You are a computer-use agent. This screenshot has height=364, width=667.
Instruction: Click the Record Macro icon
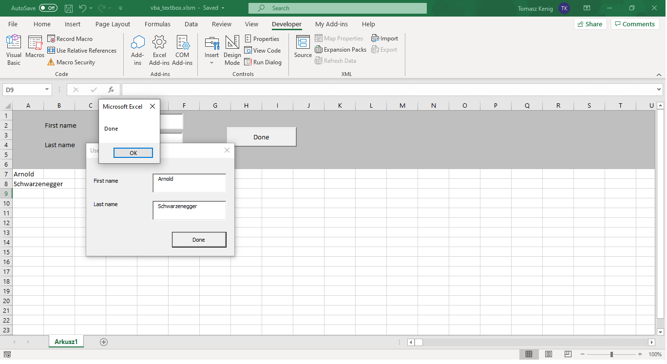[51, 38]
